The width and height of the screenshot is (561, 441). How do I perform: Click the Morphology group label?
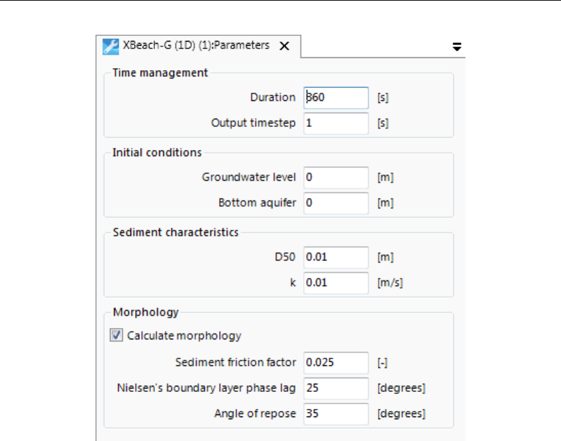[x=145, y=312]
